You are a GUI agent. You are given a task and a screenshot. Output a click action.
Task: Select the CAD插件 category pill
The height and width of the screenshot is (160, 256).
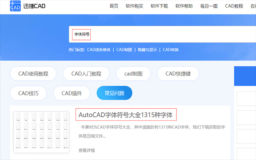point(72,93)
